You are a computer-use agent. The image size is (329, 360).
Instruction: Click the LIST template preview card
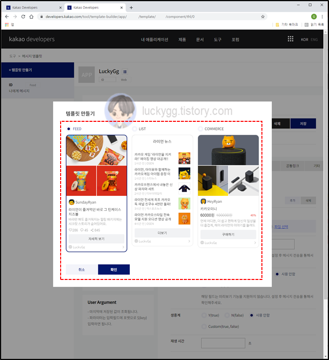pyautogui.click(x=163, y=190)
